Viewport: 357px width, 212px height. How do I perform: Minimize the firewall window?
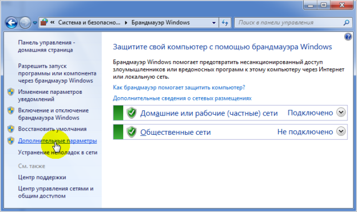[310, 5]
